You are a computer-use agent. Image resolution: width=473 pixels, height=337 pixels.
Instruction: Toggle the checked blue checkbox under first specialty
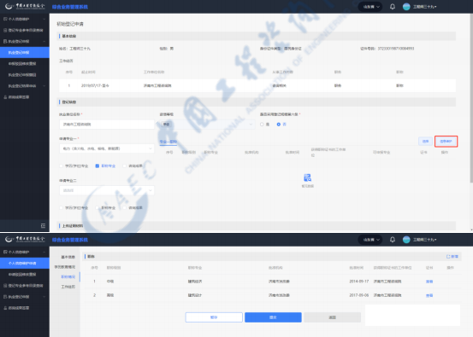pyautogui.click(x=98, y=166)
